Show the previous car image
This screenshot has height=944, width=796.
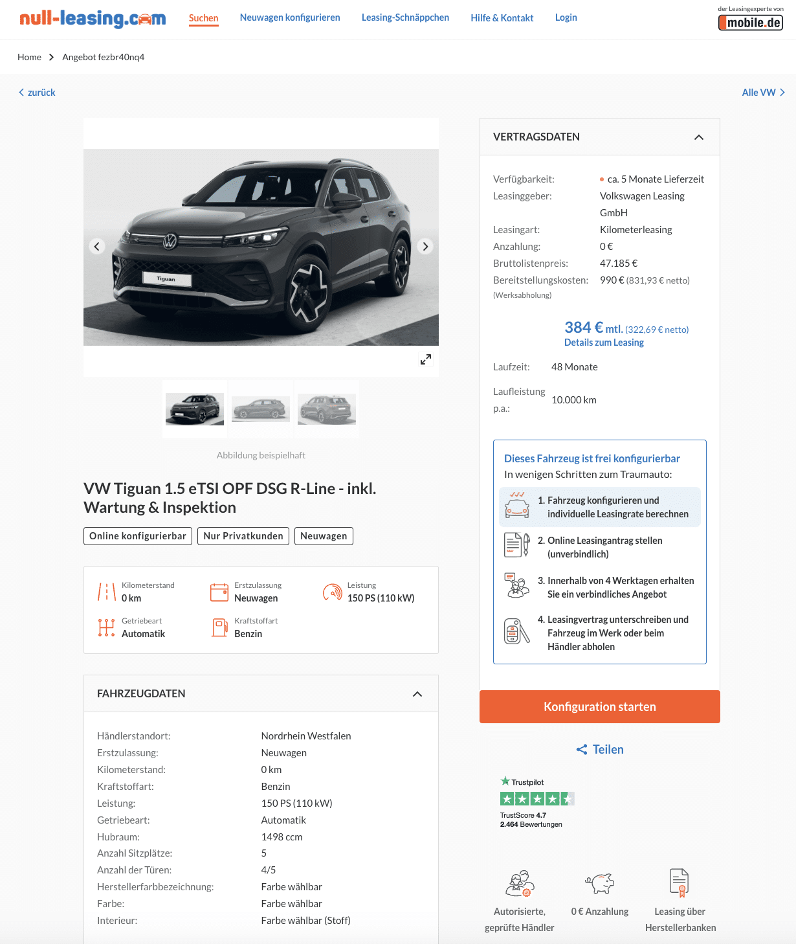[97, 246]
